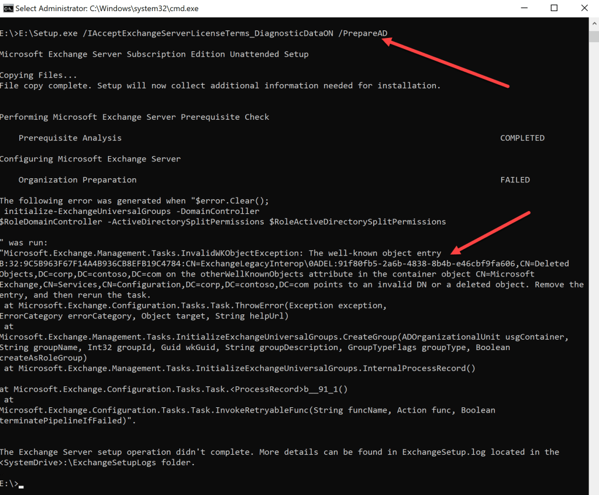The width and height of the screenshot is (599, 495).
Task: Close the Administrator command prompt window
Action: pyautogui.click(x=586, y=8)
